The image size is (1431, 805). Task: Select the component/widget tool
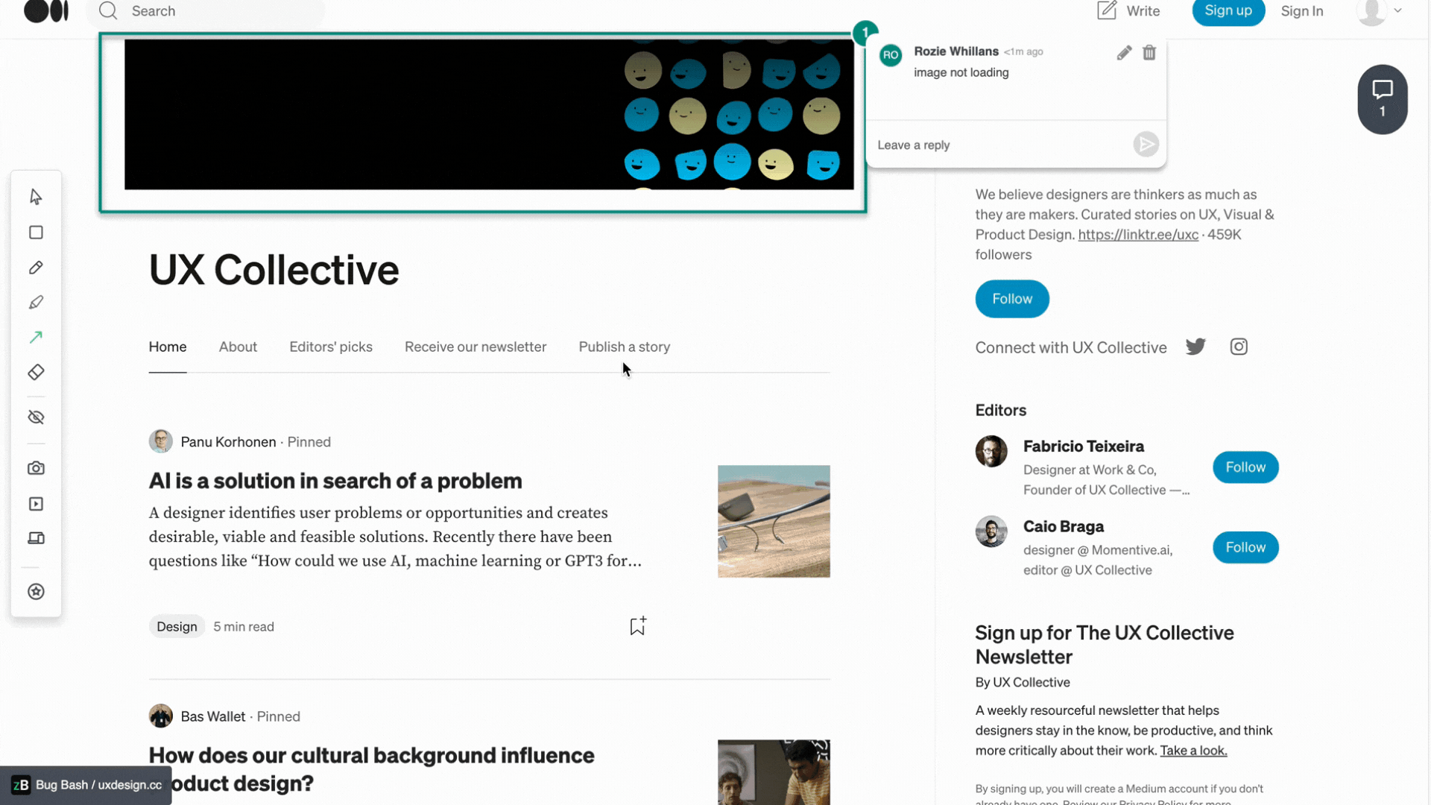click(35, 591)
